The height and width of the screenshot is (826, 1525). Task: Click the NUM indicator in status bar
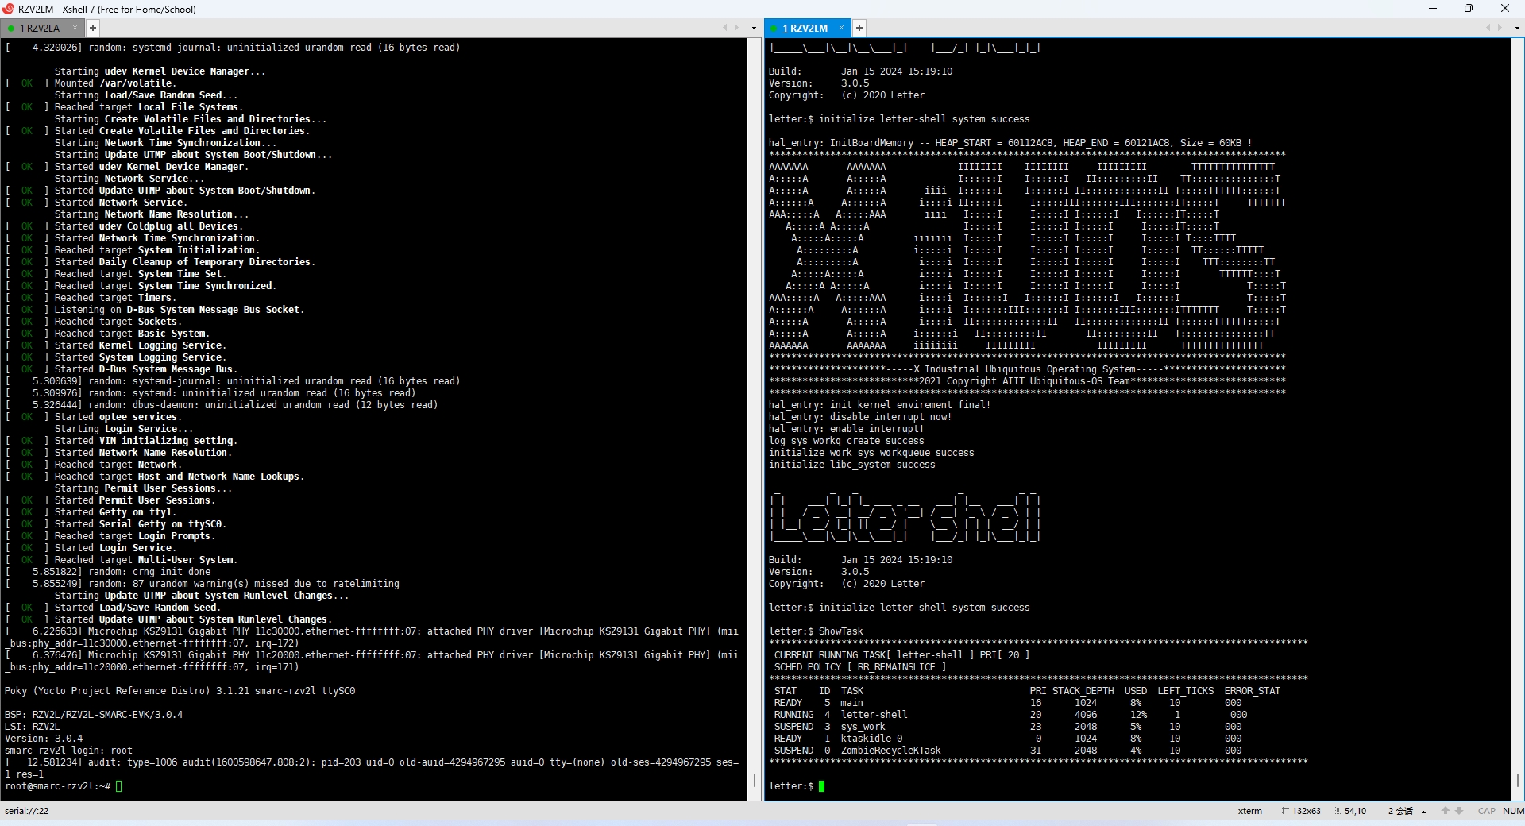pyautogui.click(x=1513, y=811)
